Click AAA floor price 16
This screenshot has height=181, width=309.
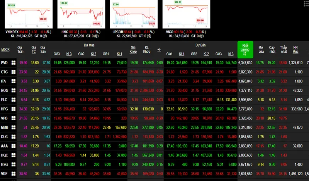click(x=48, y=146)
